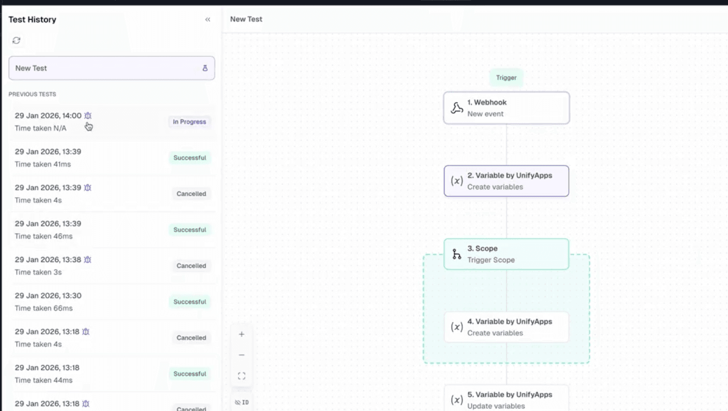This screenshot has height=411, width=728.
Task: Click debug bug icon on 14:00 test
Action: 87,116
